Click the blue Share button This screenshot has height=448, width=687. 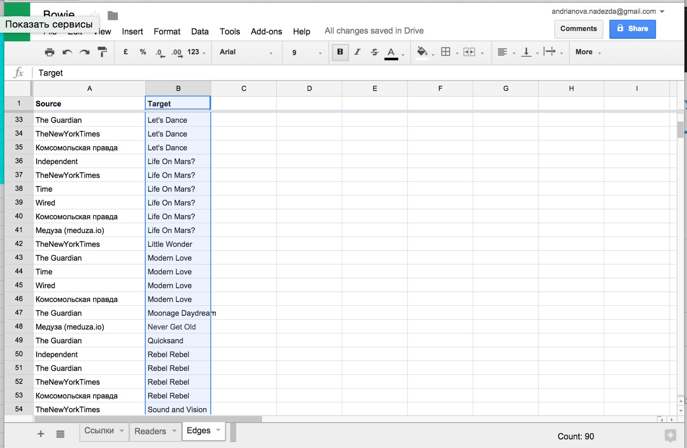point(632,29)
